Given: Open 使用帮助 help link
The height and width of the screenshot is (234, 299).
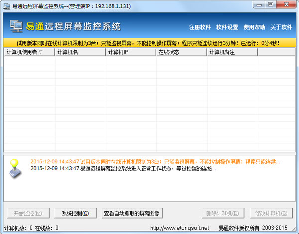Looking at the screenshot, I should pos(254,27).
